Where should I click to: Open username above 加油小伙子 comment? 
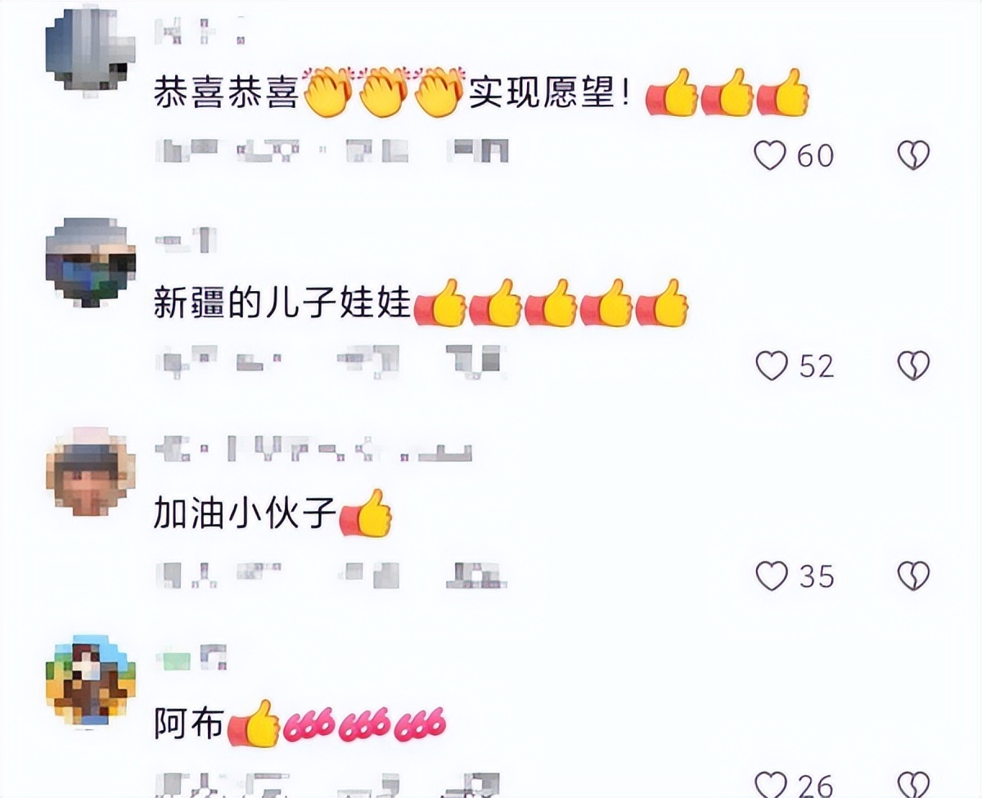pyautogui.click(x=313, y=449)
